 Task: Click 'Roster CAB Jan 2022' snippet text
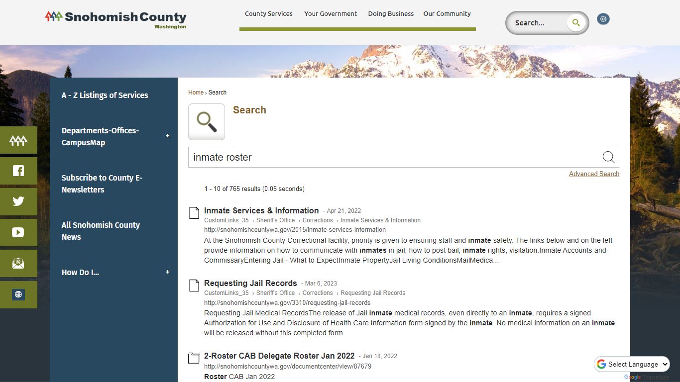click(x=239, y=377)
